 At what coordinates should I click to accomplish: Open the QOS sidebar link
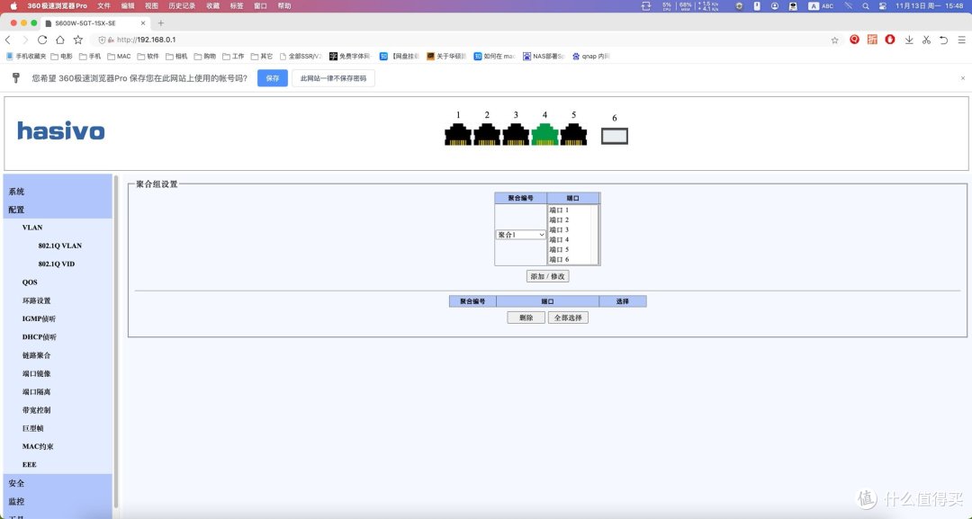coord(30,282)
